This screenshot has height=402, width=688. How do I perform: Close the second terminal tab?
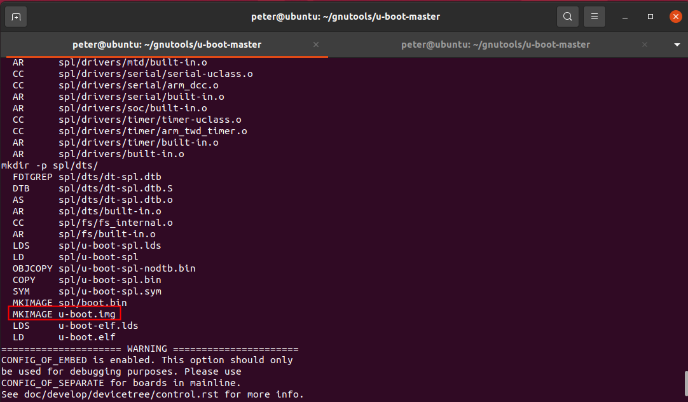(x=645, y=45)
